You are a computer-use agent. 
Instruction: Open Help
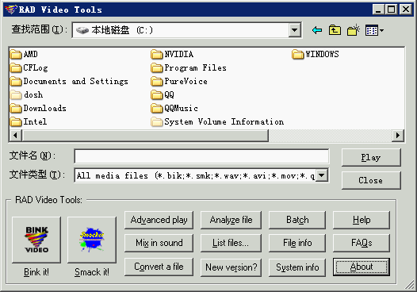point(362,220)
